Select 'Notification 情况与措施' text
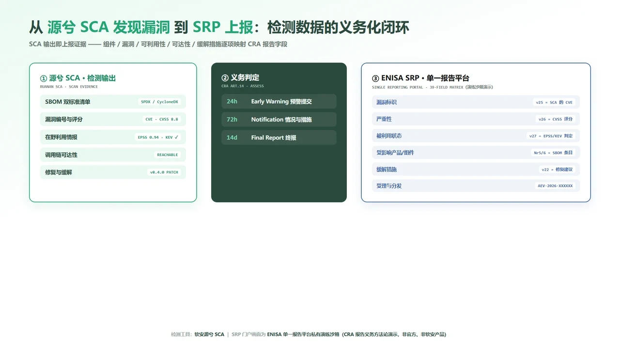The height and width of the screenshot is (349, 620). coord(281,119)
